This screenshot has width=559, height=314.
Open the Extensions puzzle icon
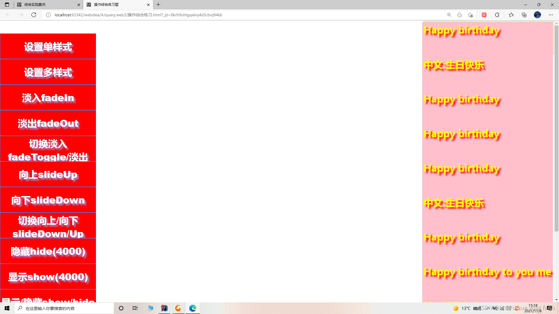coord(497,15)
